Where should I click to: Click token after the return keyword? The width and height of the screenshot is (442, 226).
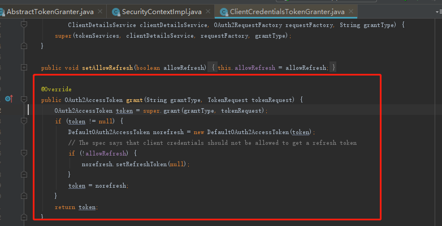click(87, 207)
